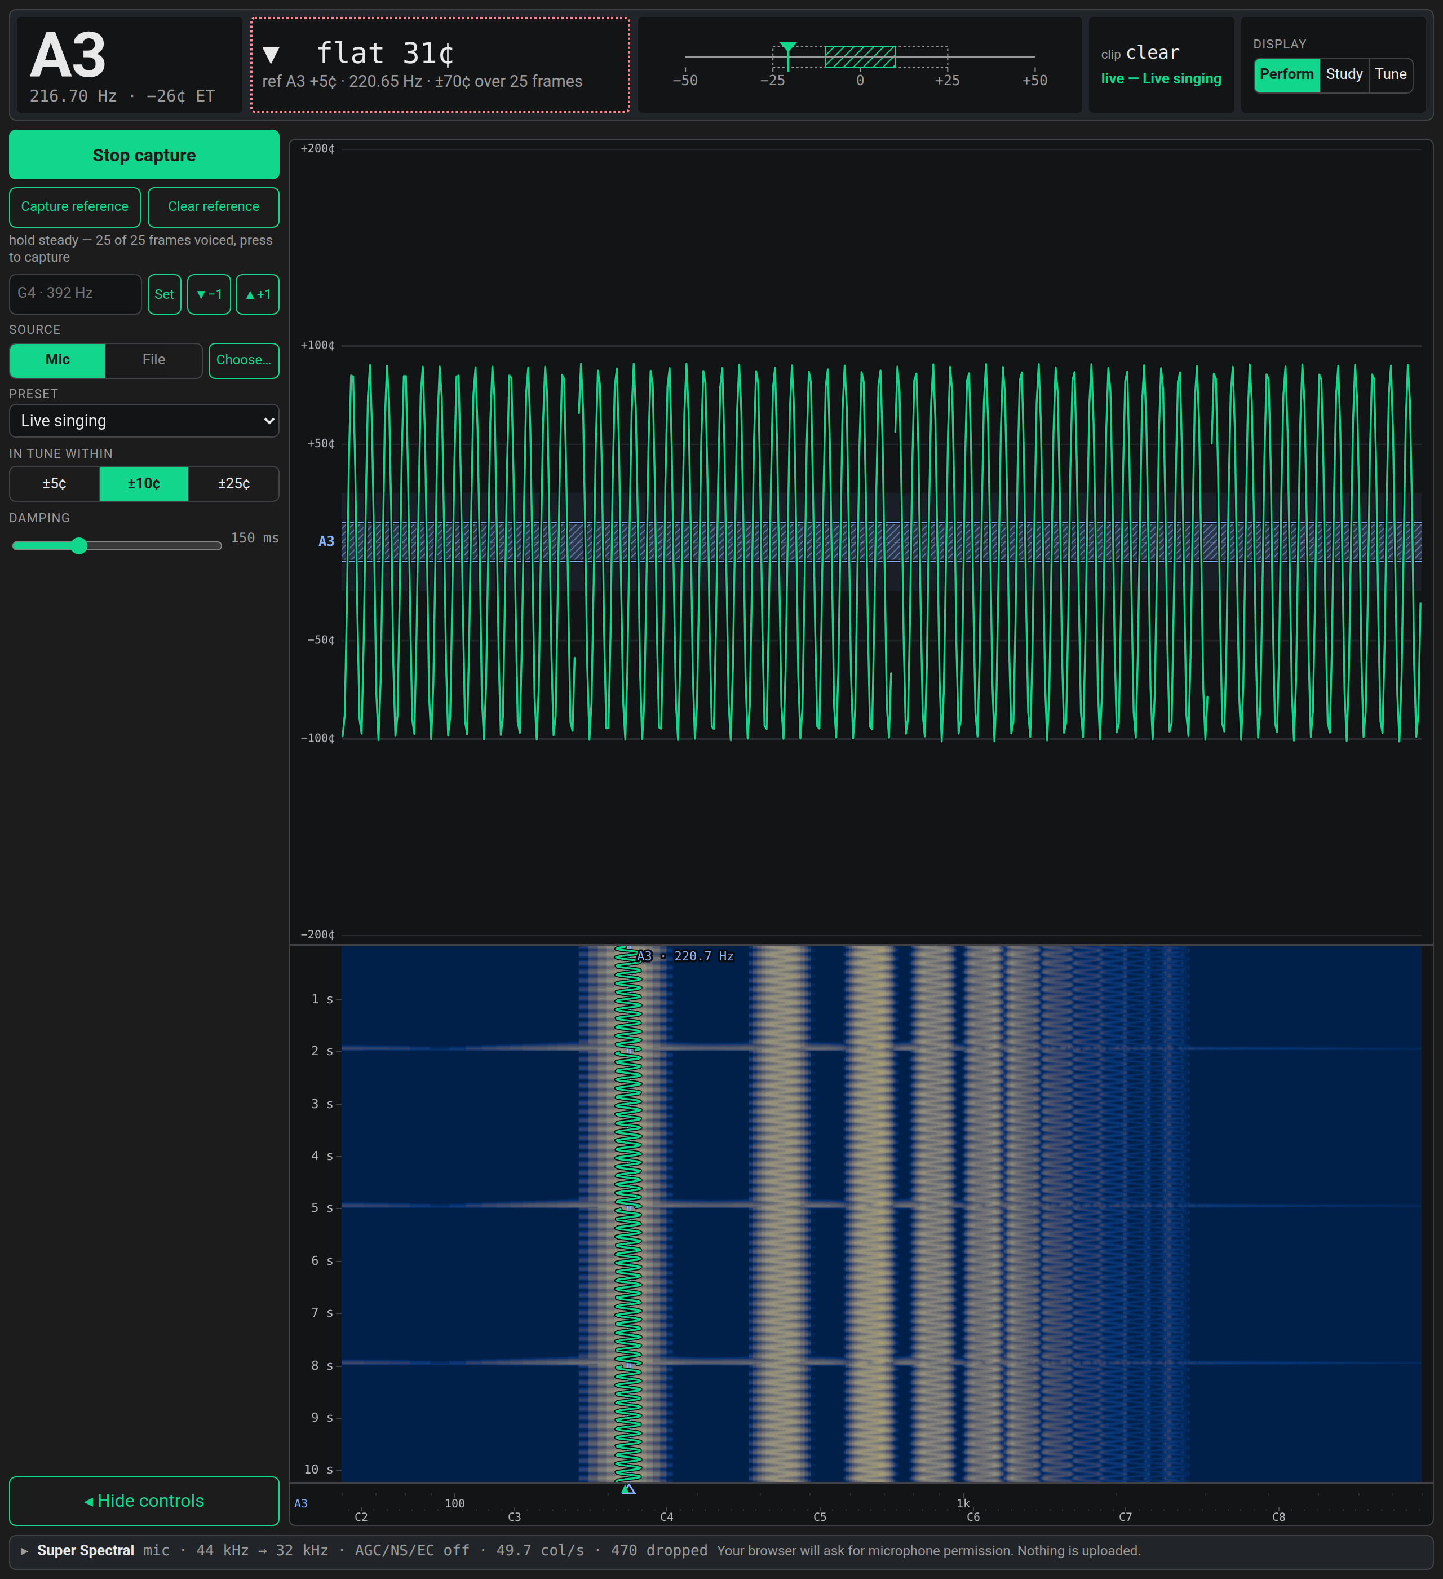Switch display to Study mode

tap(1344, 75)
